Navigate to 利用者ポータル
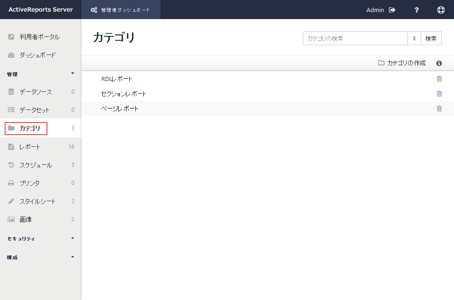The image size is (454, 300). tap(39, 37)
